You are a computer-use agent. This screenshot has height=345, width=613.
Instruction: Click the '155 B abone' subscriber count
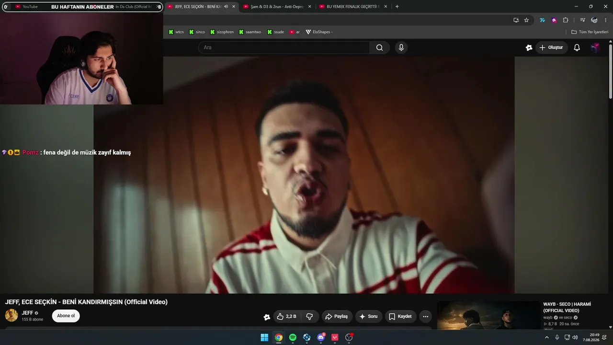coord(32,320)
